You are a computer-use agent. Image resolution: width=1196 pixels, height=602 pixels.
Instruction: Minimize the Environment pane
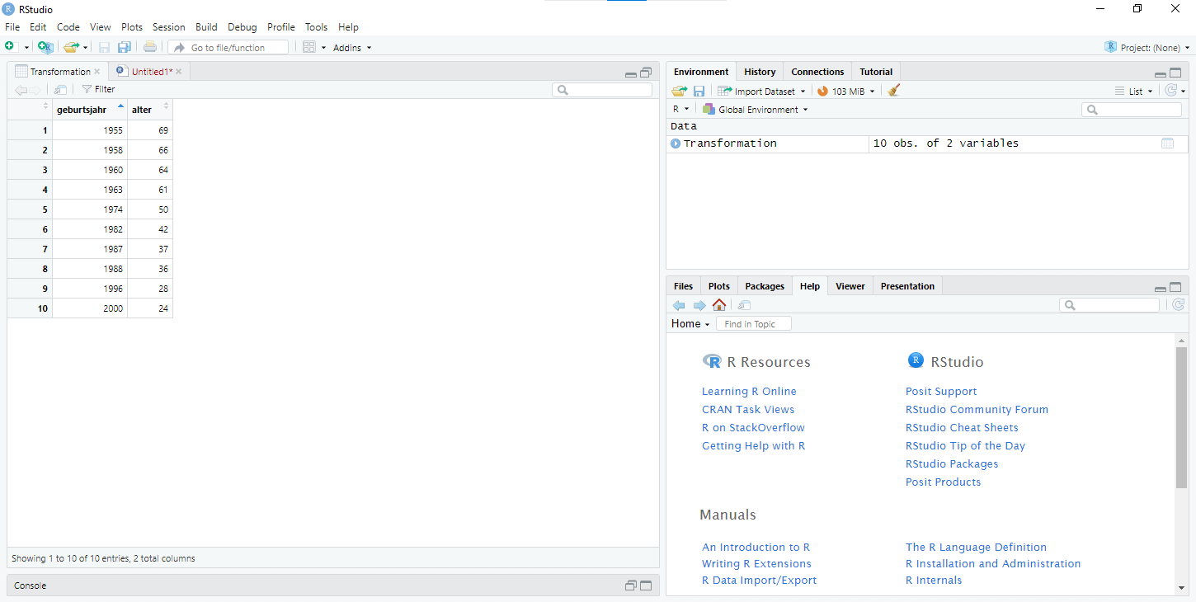[1161, 74]
